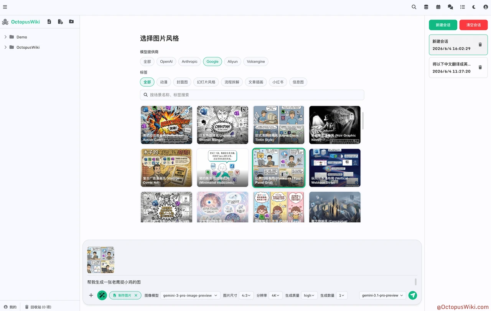
Task: Delete the 新建会话 conversation with trash icon
Action: pos(480,45)
